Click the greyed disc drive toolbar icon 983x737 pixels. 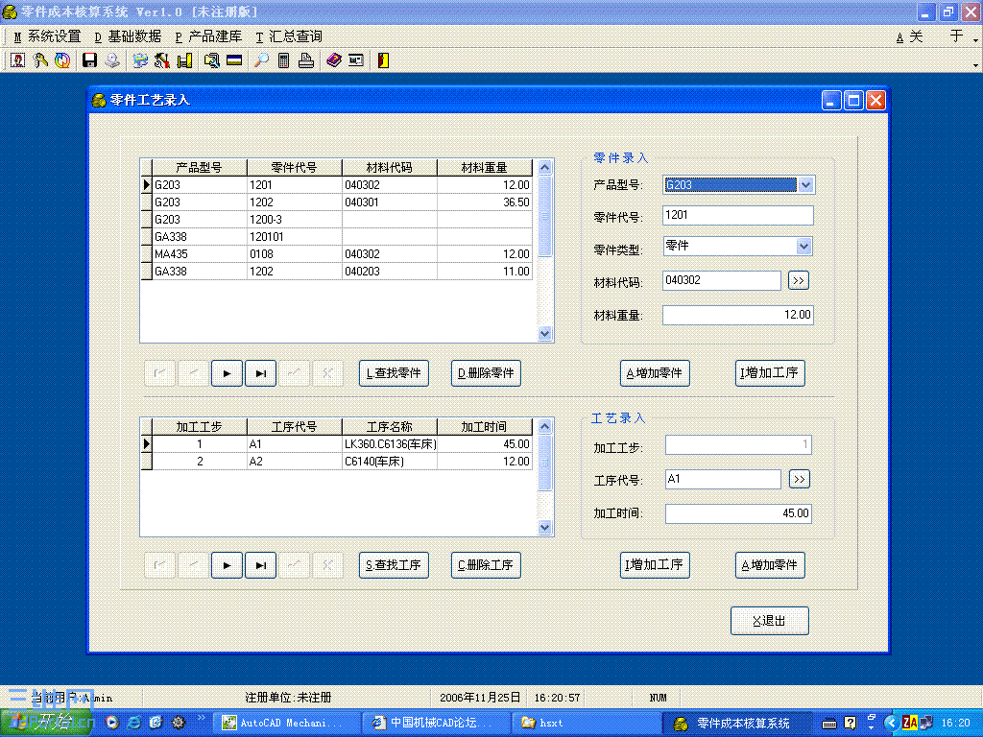(112, 60)
